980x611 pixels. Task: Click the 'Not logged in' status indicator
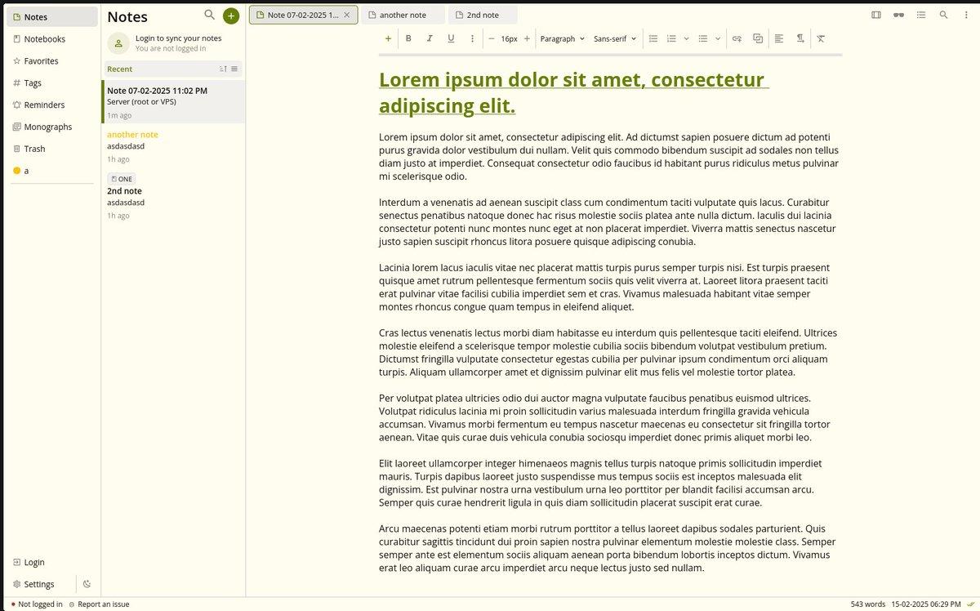[x=37, y=604]
